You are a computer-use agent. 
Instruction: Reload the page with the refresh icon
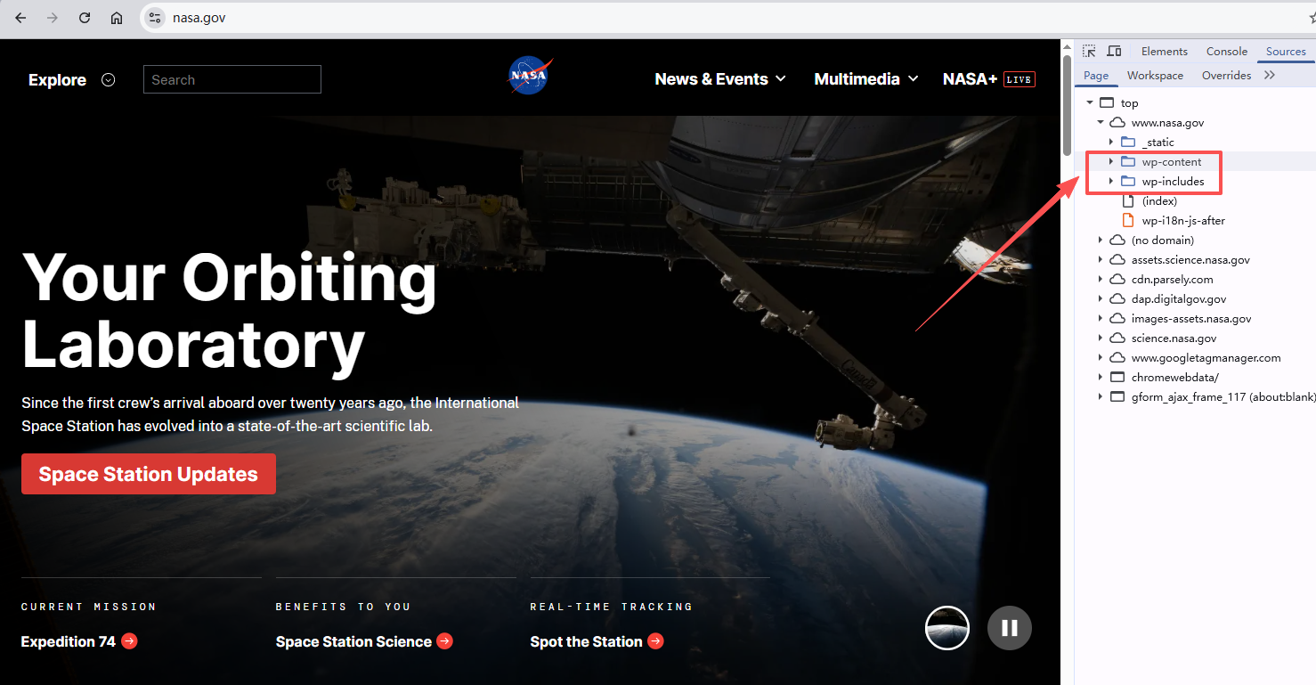(85, 18)
